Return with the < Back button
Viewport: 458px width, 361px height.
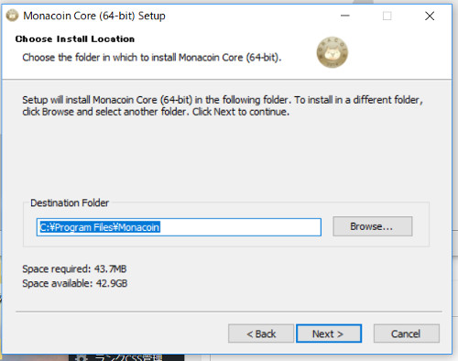(x=261, y=334)
